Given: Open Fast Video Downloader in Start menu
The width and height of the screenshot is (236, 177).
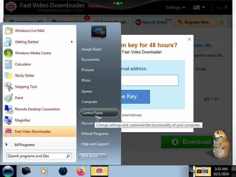Looking at the screenshot, I should click(x=40, y=132).
